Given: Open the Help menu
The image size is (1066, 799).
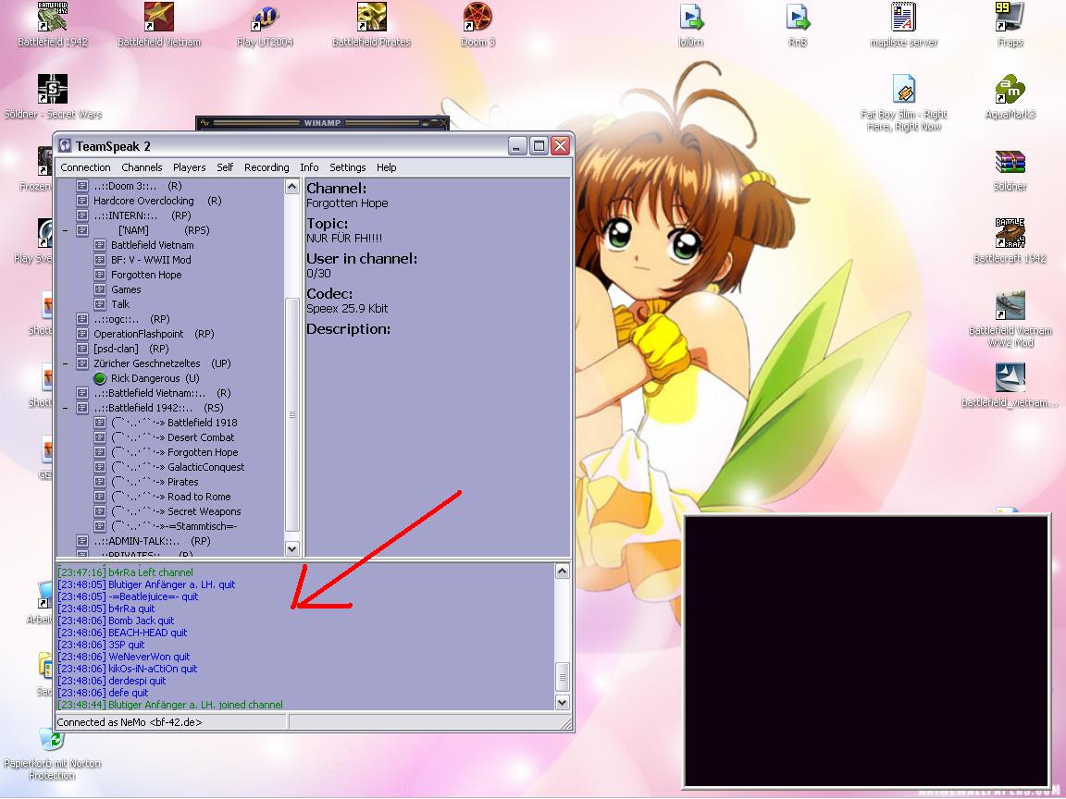Looking at the screenshot, I should [386, 167].
